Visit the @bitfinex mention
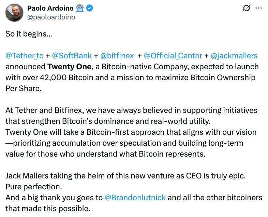Viewport: 268px width, 217px height. pos(117,56)
